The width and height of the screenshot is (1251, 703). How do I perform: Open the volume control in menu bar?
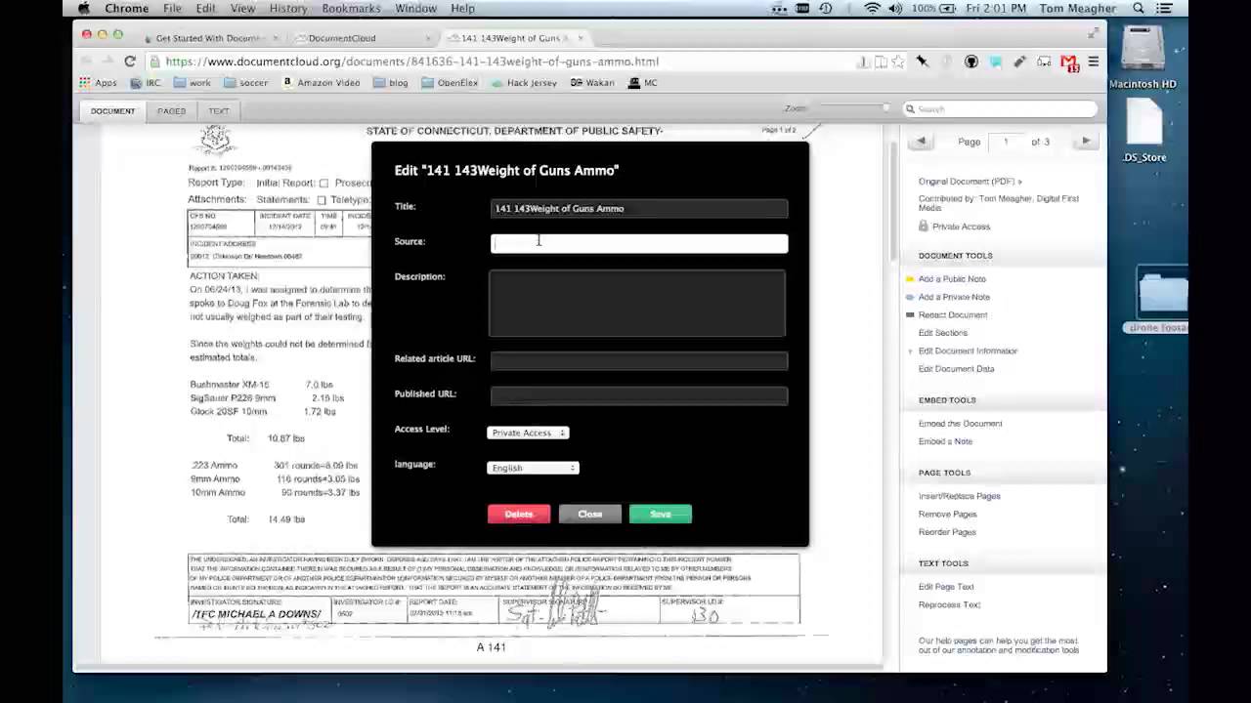(x=895, y=8)
